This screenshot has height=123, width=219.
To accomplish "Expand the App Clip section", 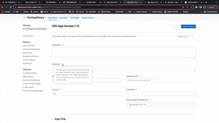I will tap(59, 119).
